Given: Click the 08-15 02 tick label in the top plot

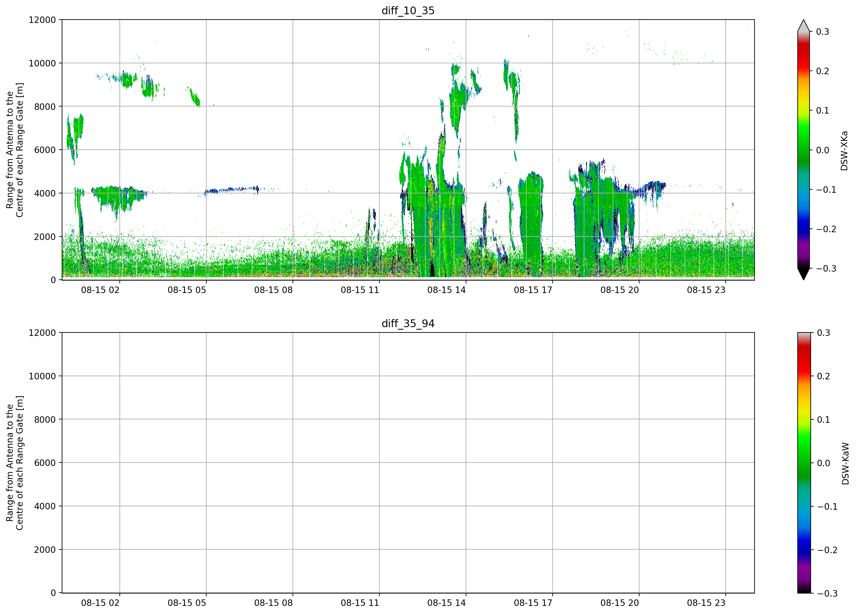Looking at the screenshot, I should pyautogui.click(x=101, y=290).
